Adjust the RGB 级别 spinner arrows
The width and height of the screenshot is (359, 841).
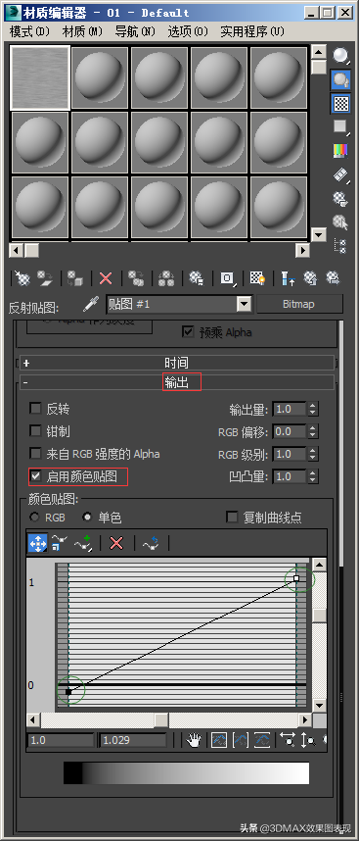click(313, 454)
